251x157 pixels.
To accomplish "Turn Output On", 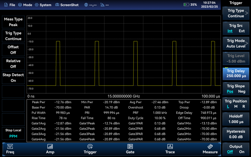I will [x=242, y=152].
